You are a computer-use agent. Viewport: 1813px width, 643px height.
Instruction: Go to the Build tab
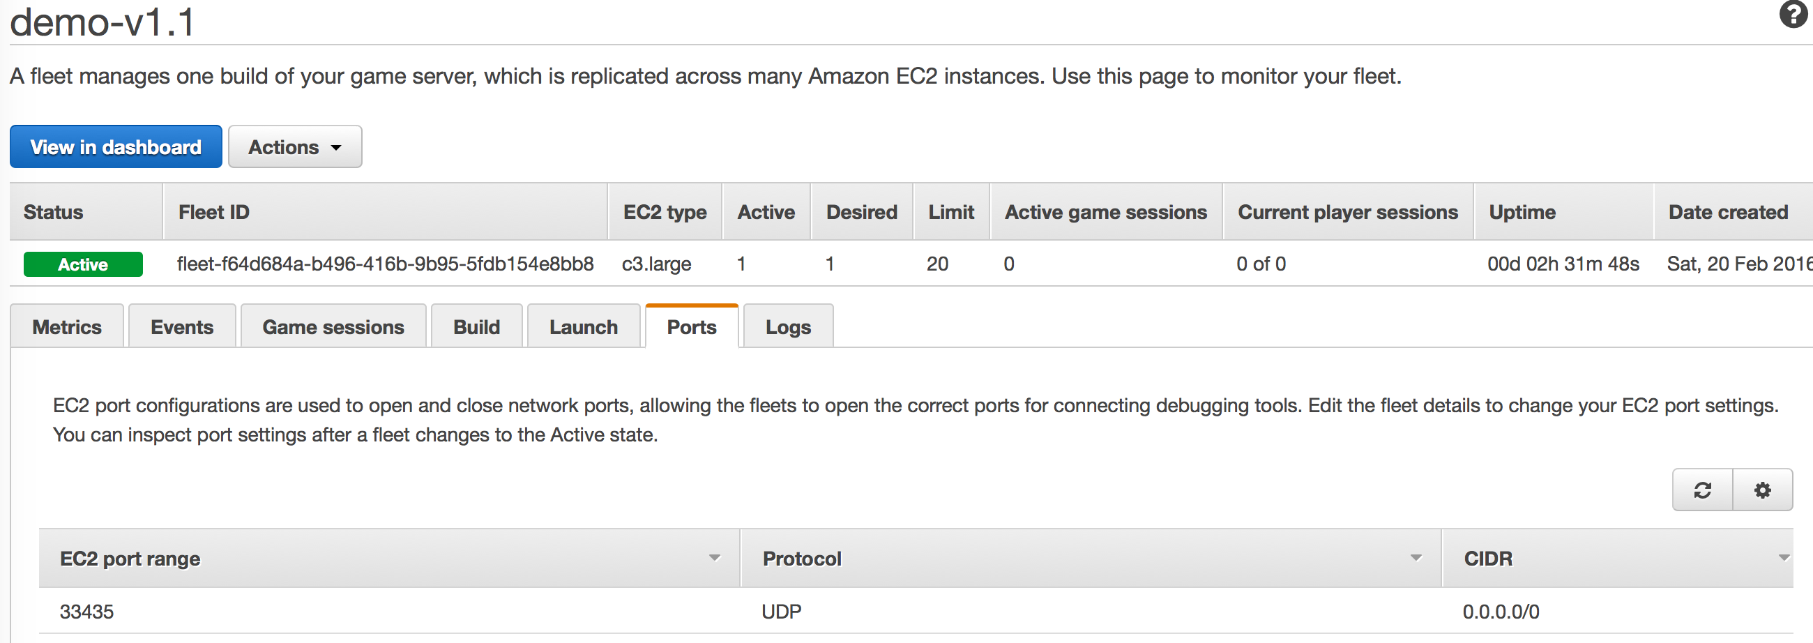pyautogui.click(x=476, y=327)
